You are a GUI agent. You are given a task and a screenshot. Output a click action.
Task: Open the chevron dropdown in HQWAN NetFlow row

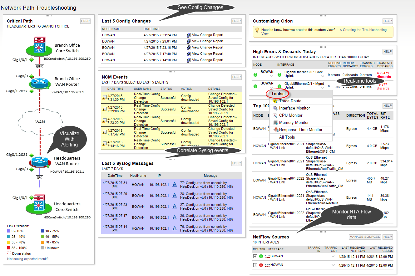[x=333, y=265]
